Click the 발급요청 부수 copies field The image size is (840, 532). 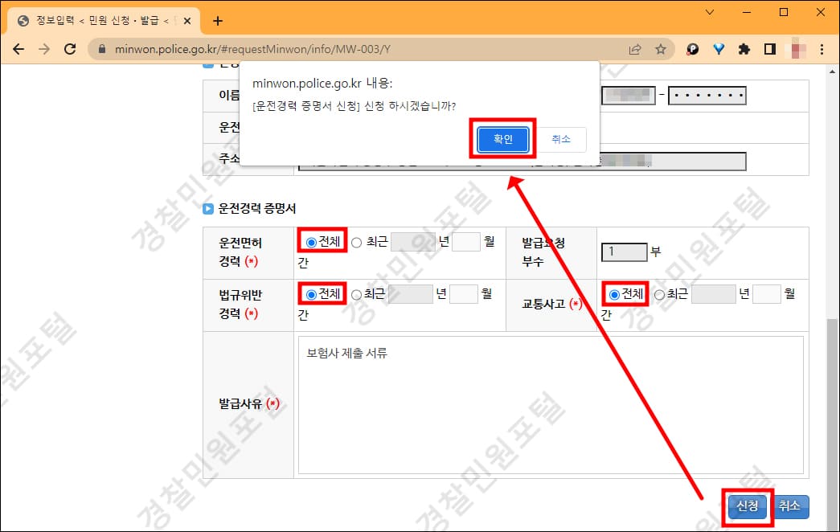625,252
